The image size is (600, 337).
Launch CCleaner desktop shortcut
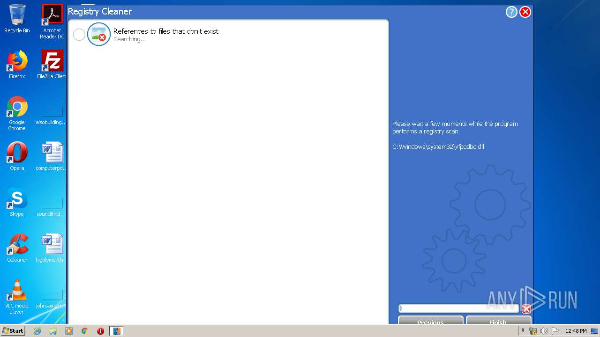17,248
